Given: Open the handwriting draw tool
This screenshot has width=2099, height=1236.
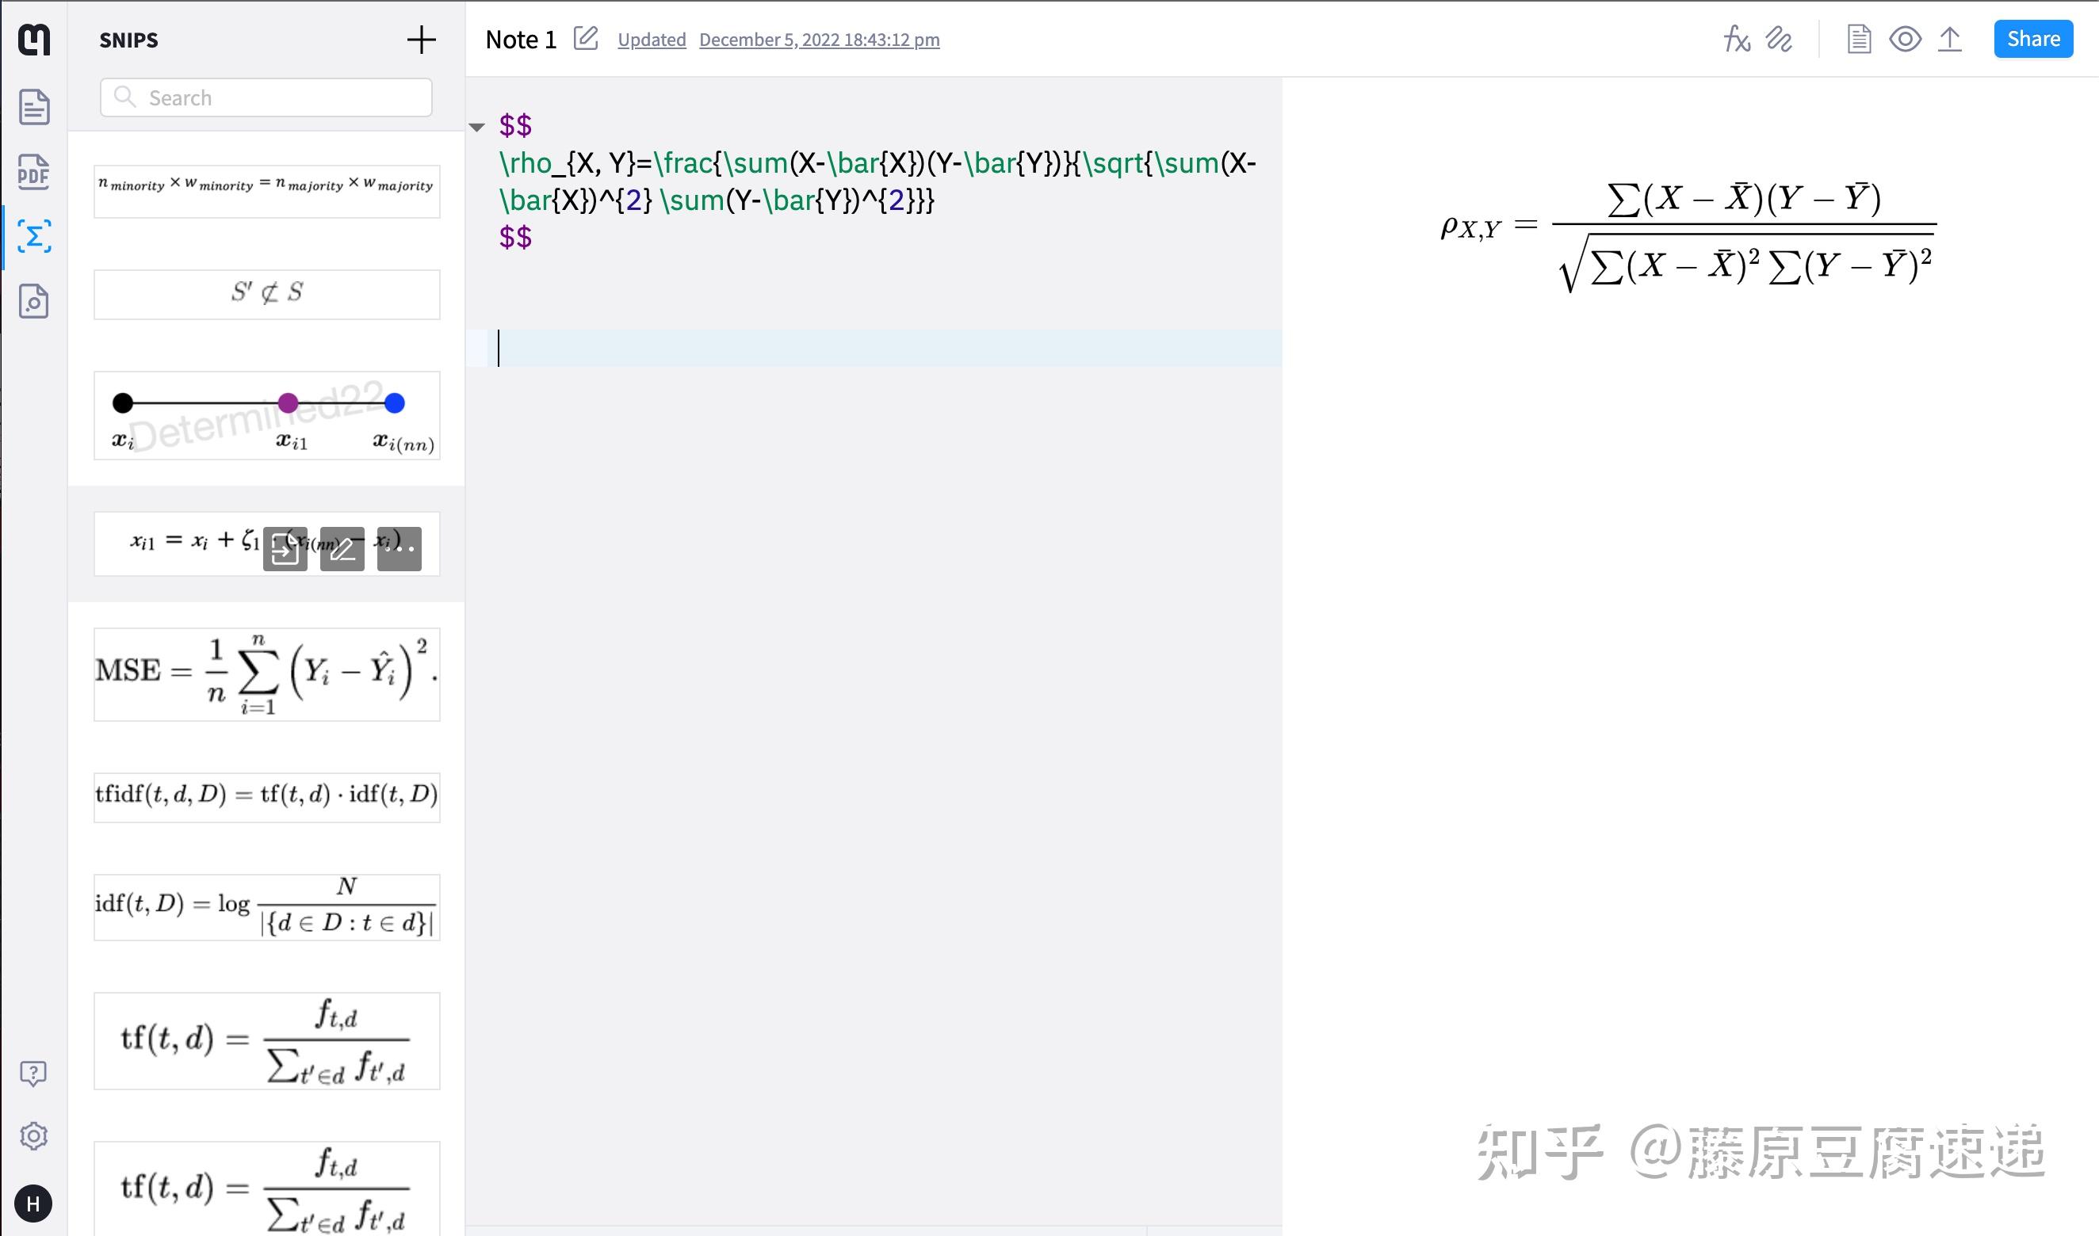Looking at the screenshot, I should pos(1779,39).
